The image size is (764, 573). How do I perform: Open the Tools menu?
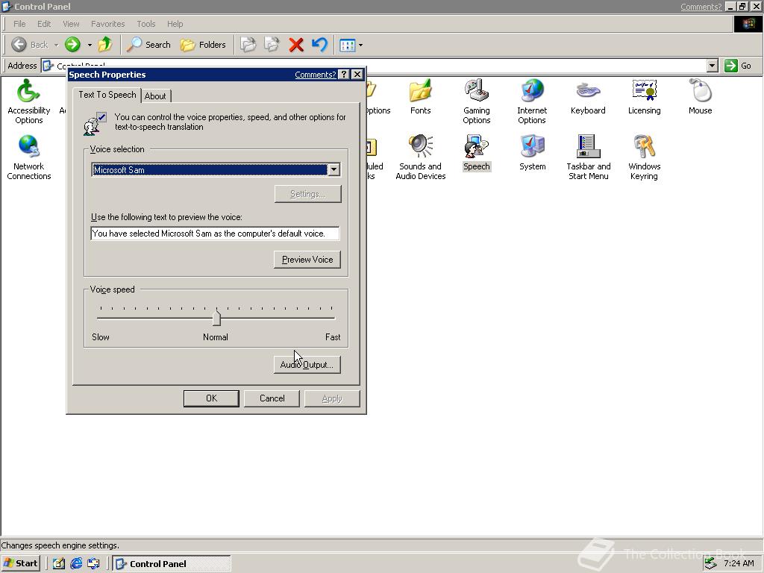[145, 24]
